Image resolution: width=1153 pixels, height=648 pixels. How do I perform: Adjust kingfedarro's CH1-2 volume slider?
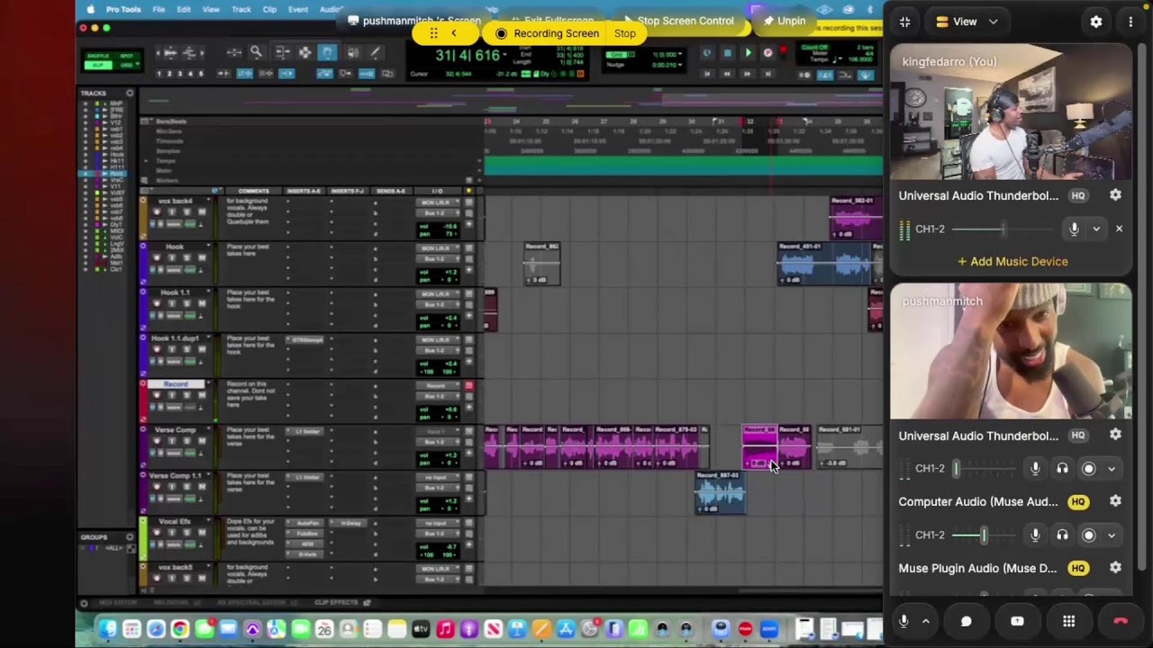pos(1003,229)
